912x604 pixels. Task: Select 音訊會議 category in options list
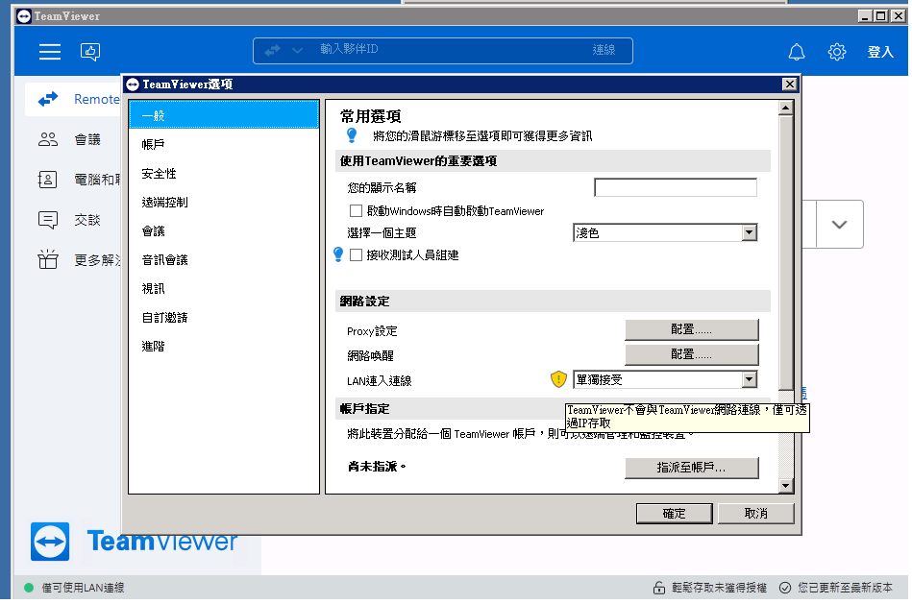coord(224,260)
